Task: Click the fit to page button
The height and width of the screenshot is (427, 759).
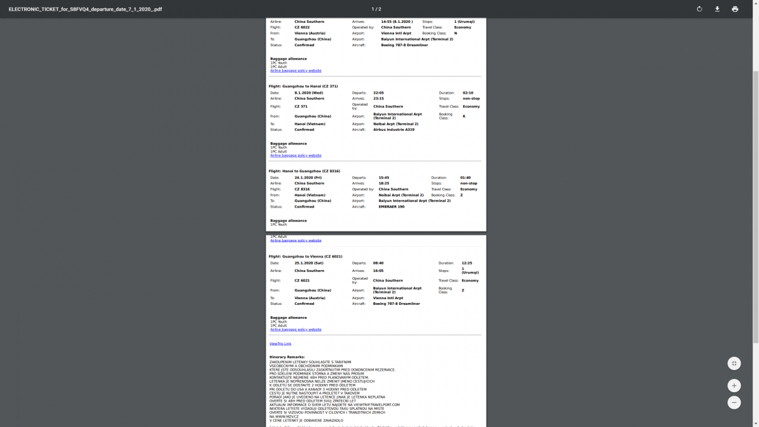Action: pos(734,363)
